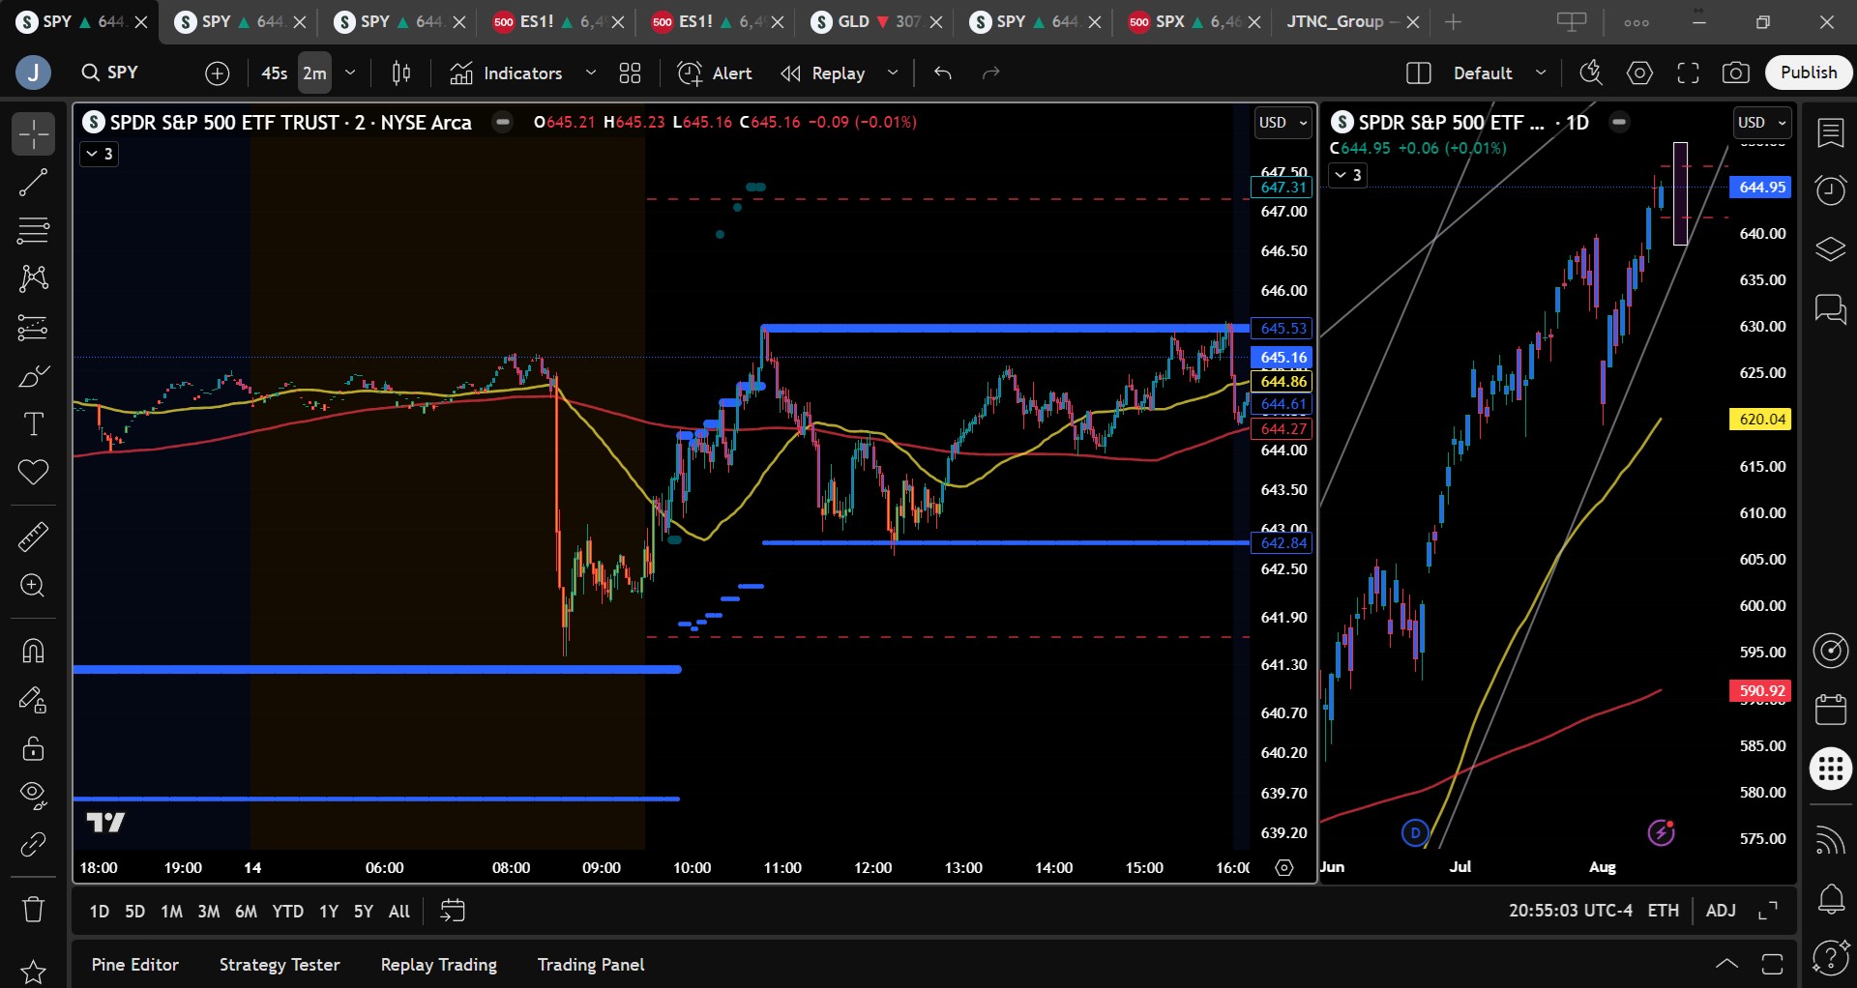1857x988 pixels.
Task: Take a chart snapshot with camera icon
Action: pyautogui.click(x=1736, y=73)
